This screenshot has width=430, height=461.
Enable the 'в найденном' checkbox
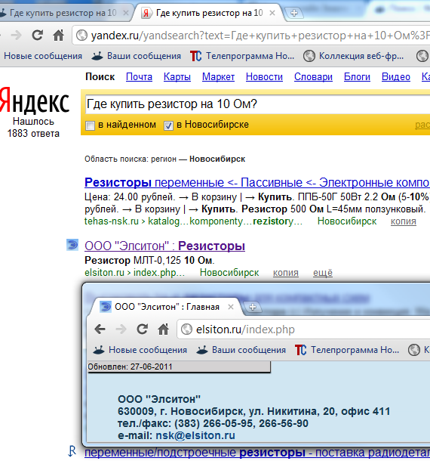pos(90,126)
